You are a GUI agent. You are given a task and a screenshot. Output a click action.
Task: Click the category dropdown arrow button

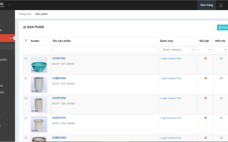pos(194,50)
